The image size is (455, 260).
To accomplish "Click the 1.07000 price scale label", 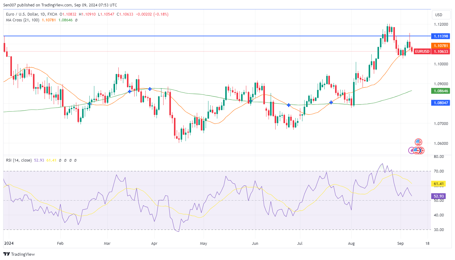I will pos(441,123).
